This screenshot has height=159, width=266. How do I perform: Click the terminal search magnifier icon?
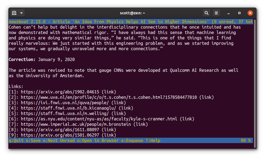(207, 13)
